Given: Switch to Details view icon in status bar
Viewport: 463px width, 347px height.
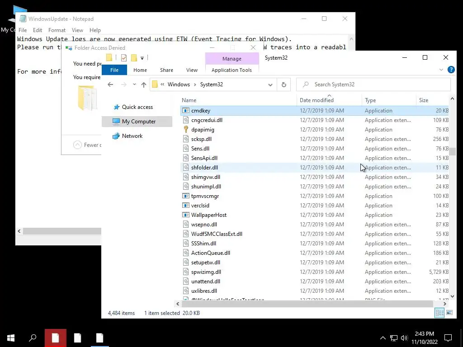Looking at the screenshot, I should [439, 313].
